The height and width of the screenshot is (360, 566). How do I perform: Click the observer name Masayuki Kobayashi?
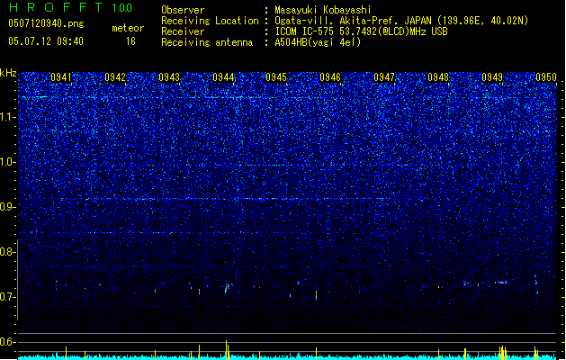pyautogui.click(x=323, y=10)
